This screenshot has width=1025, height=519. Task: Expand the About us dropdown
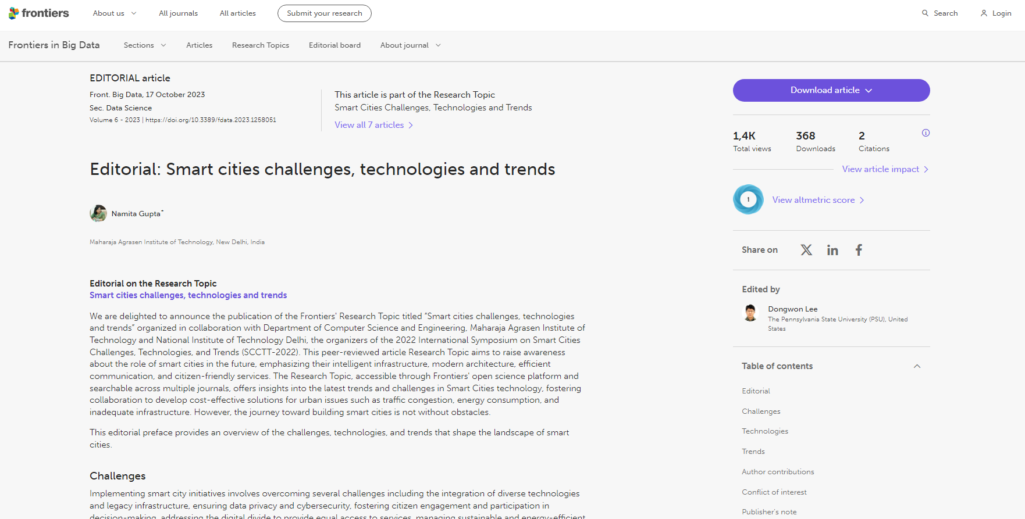[x=115, y=13]
